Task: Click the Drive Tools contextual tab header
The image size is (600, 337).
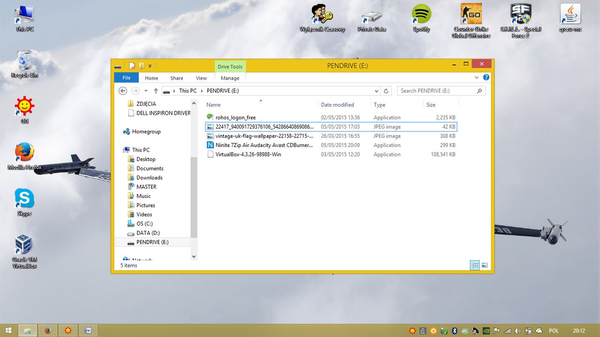Action: [x=230, y=66]
